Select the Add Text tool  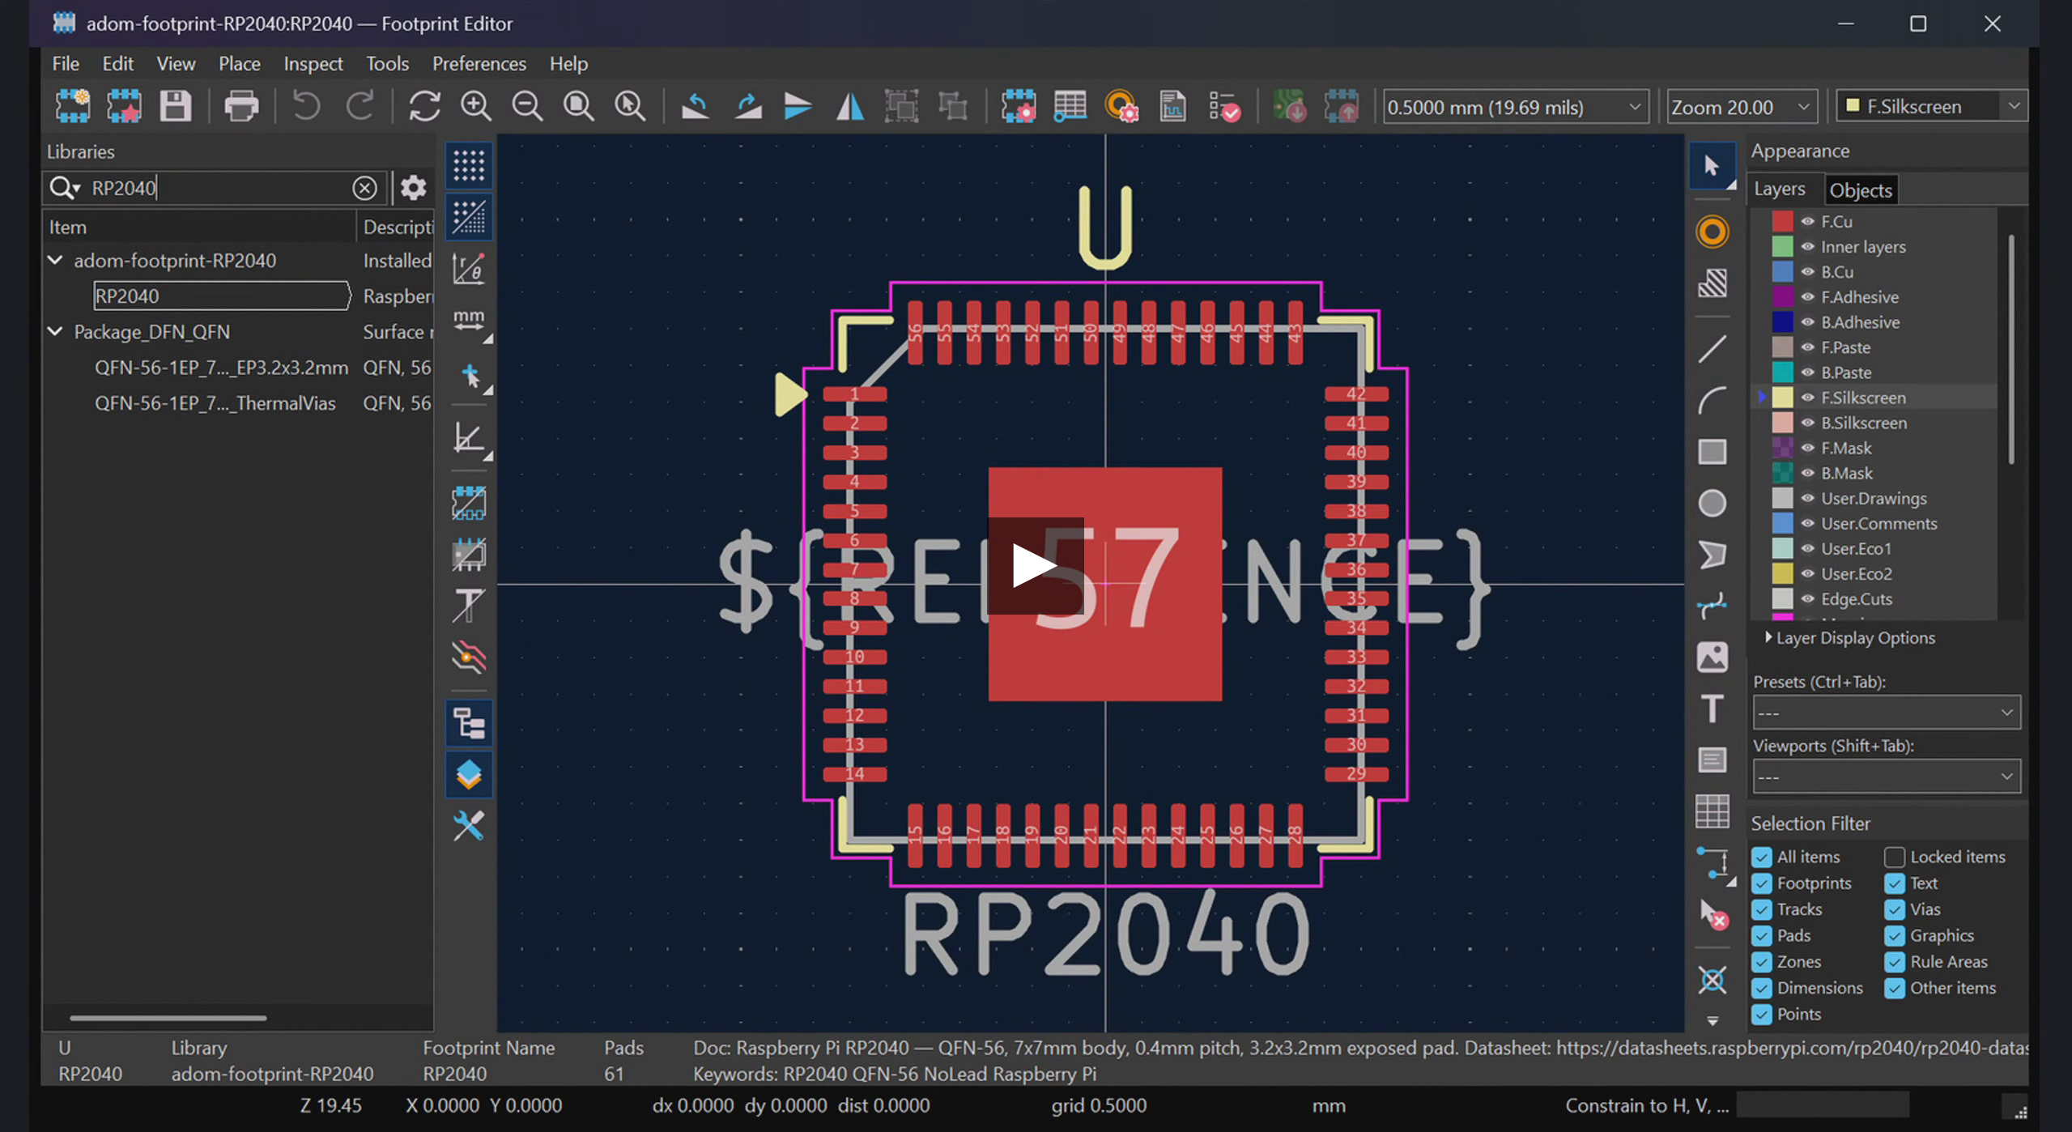click(1712, 709)
